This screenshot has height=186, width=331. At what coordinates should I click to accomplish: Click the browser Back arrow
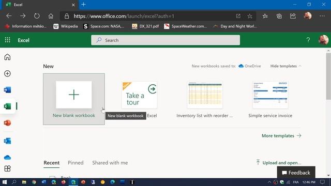(x=9, y=16)
